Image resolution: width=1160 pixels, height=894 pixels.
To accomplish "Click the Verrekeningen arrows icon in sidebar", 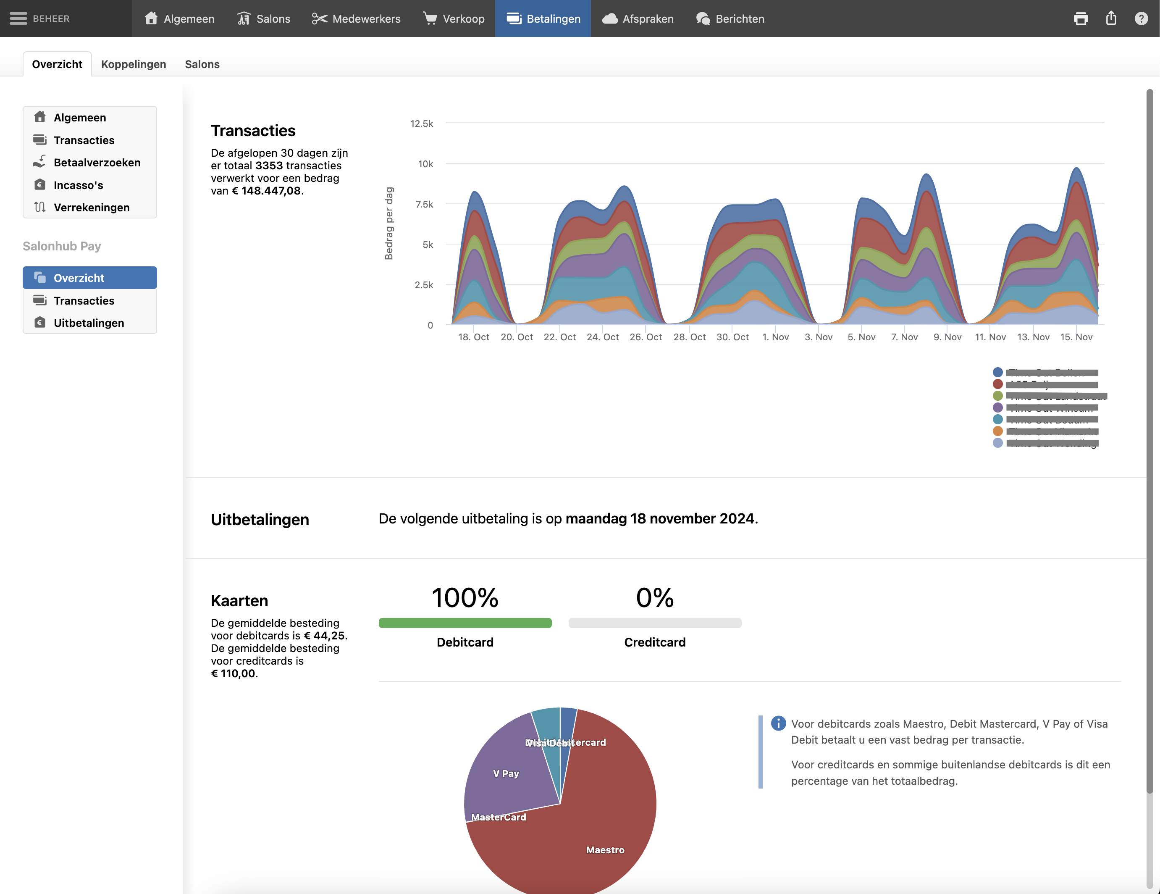I will (x=40, y=207).
